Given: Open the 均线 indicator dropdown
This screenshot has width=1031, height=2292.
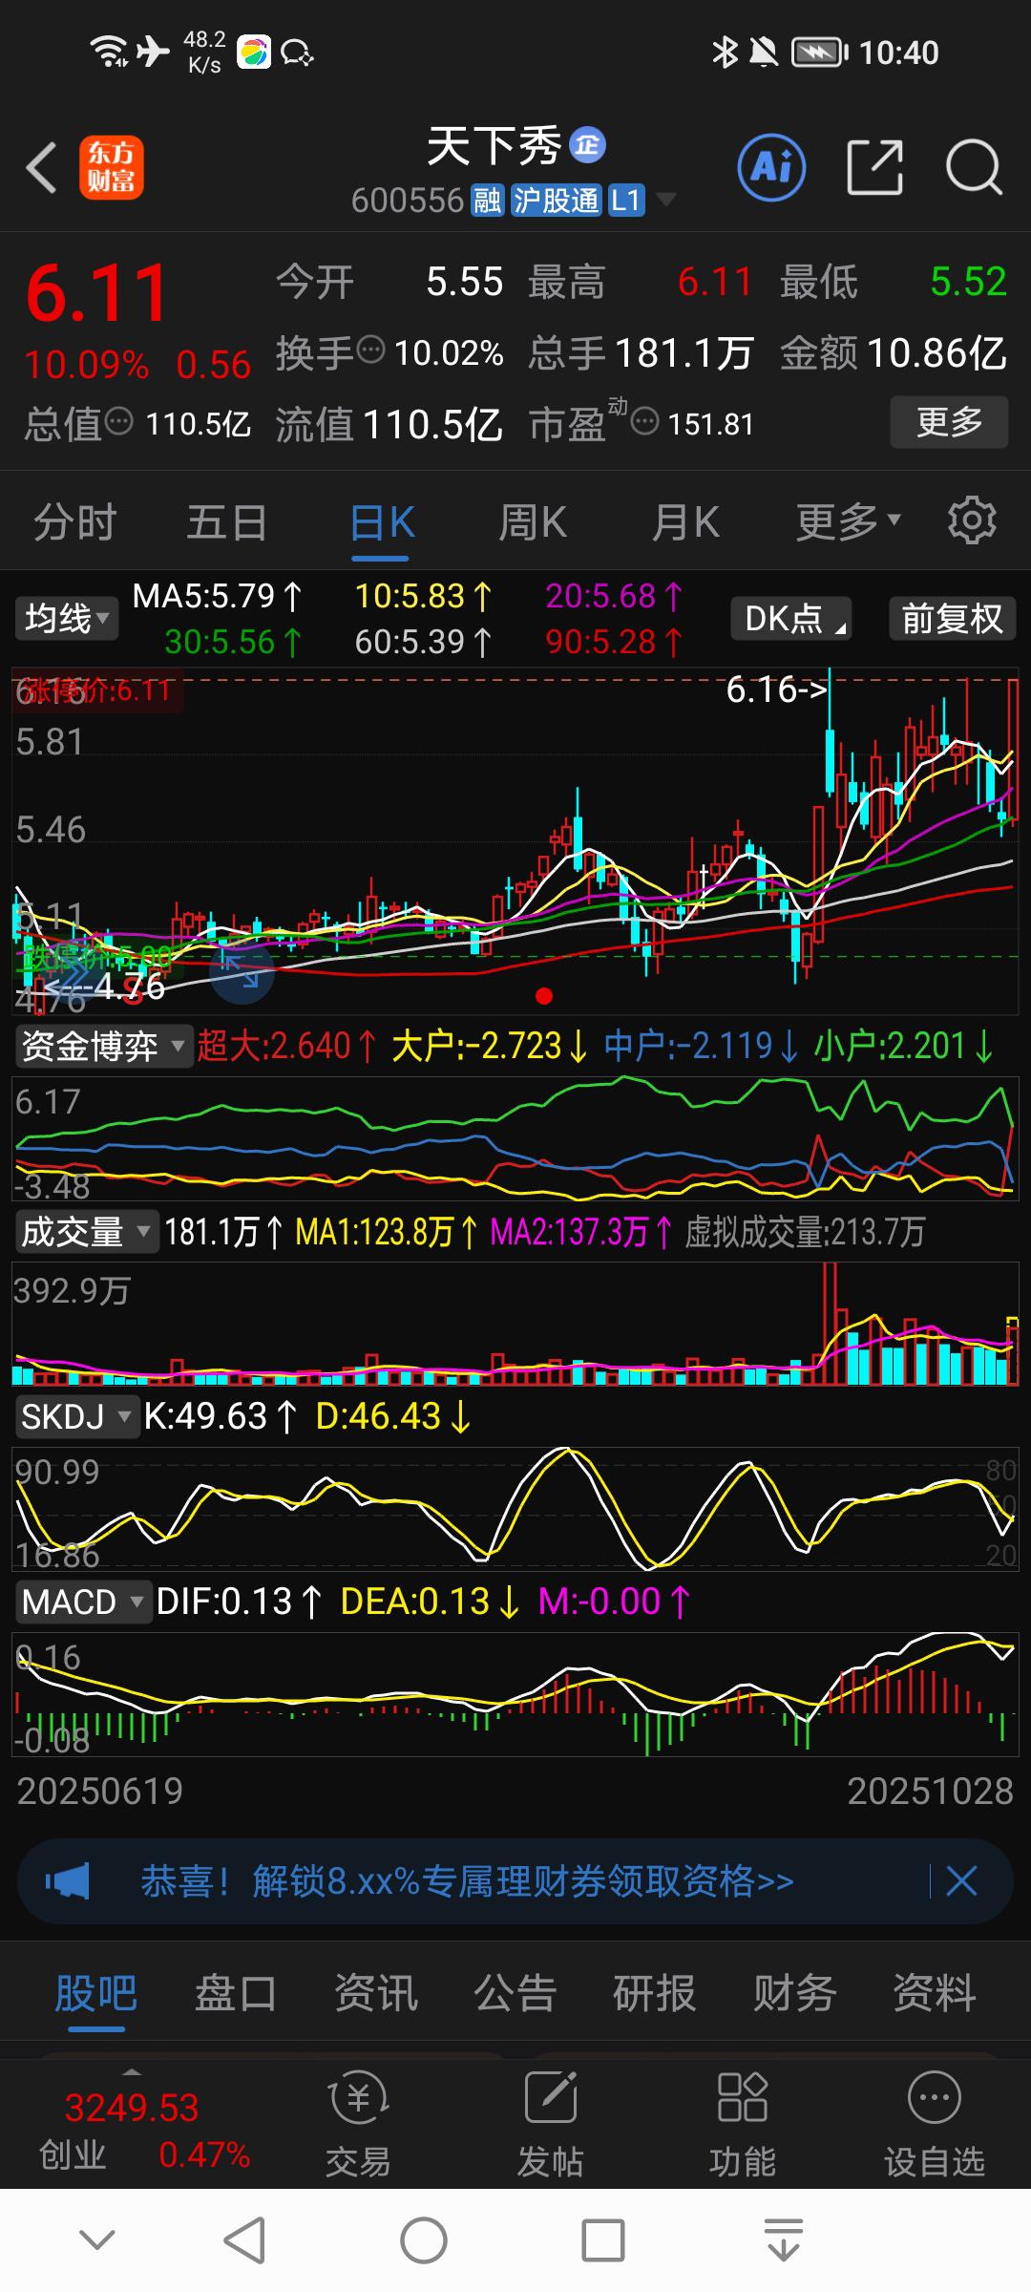Looking at the screenshot, I should [66, 619].
